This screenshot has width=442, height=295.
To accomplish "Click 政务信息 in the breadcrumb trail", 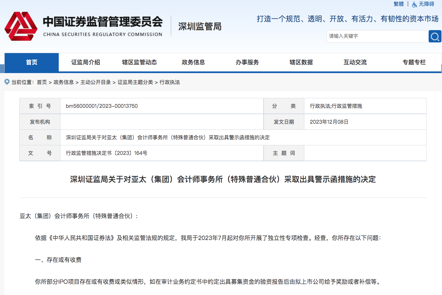I will (64, 82).
